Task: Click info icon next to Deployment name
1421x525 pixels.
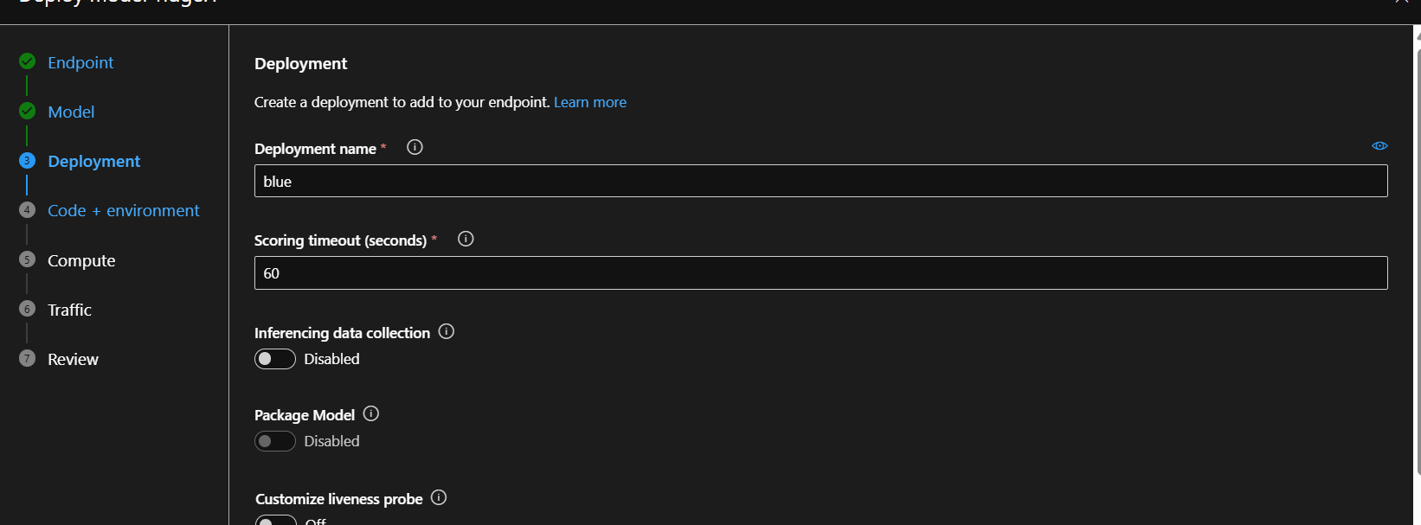Action: (x=415, y=147)
